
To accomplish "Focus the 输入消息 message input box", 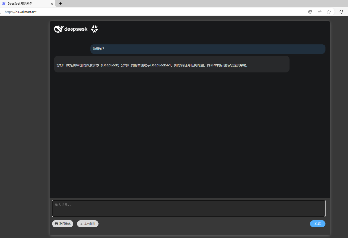I will coord(188,208).
